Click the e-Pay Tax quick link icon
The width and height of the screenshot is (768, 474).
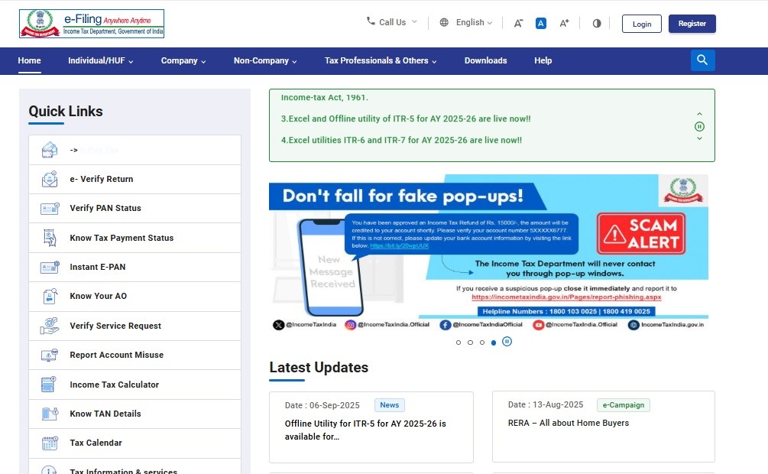pyautogui.click(x=50, y=150)
